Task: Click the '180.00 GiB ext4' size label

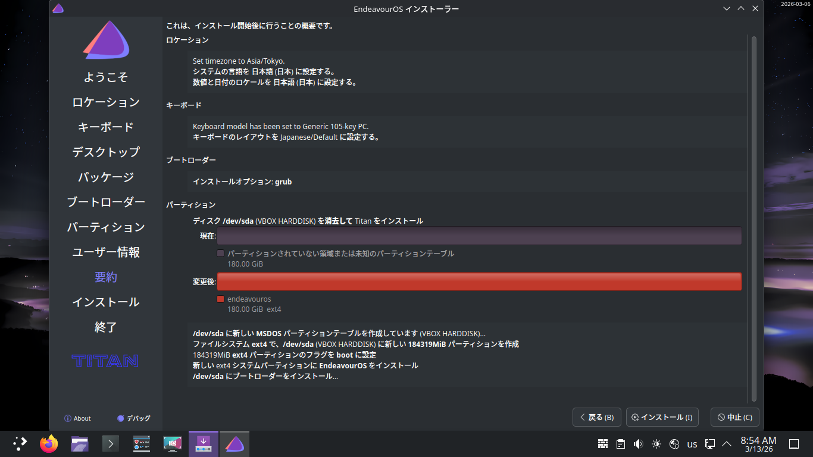Action: pyautogui.click(x=254, y=309)
